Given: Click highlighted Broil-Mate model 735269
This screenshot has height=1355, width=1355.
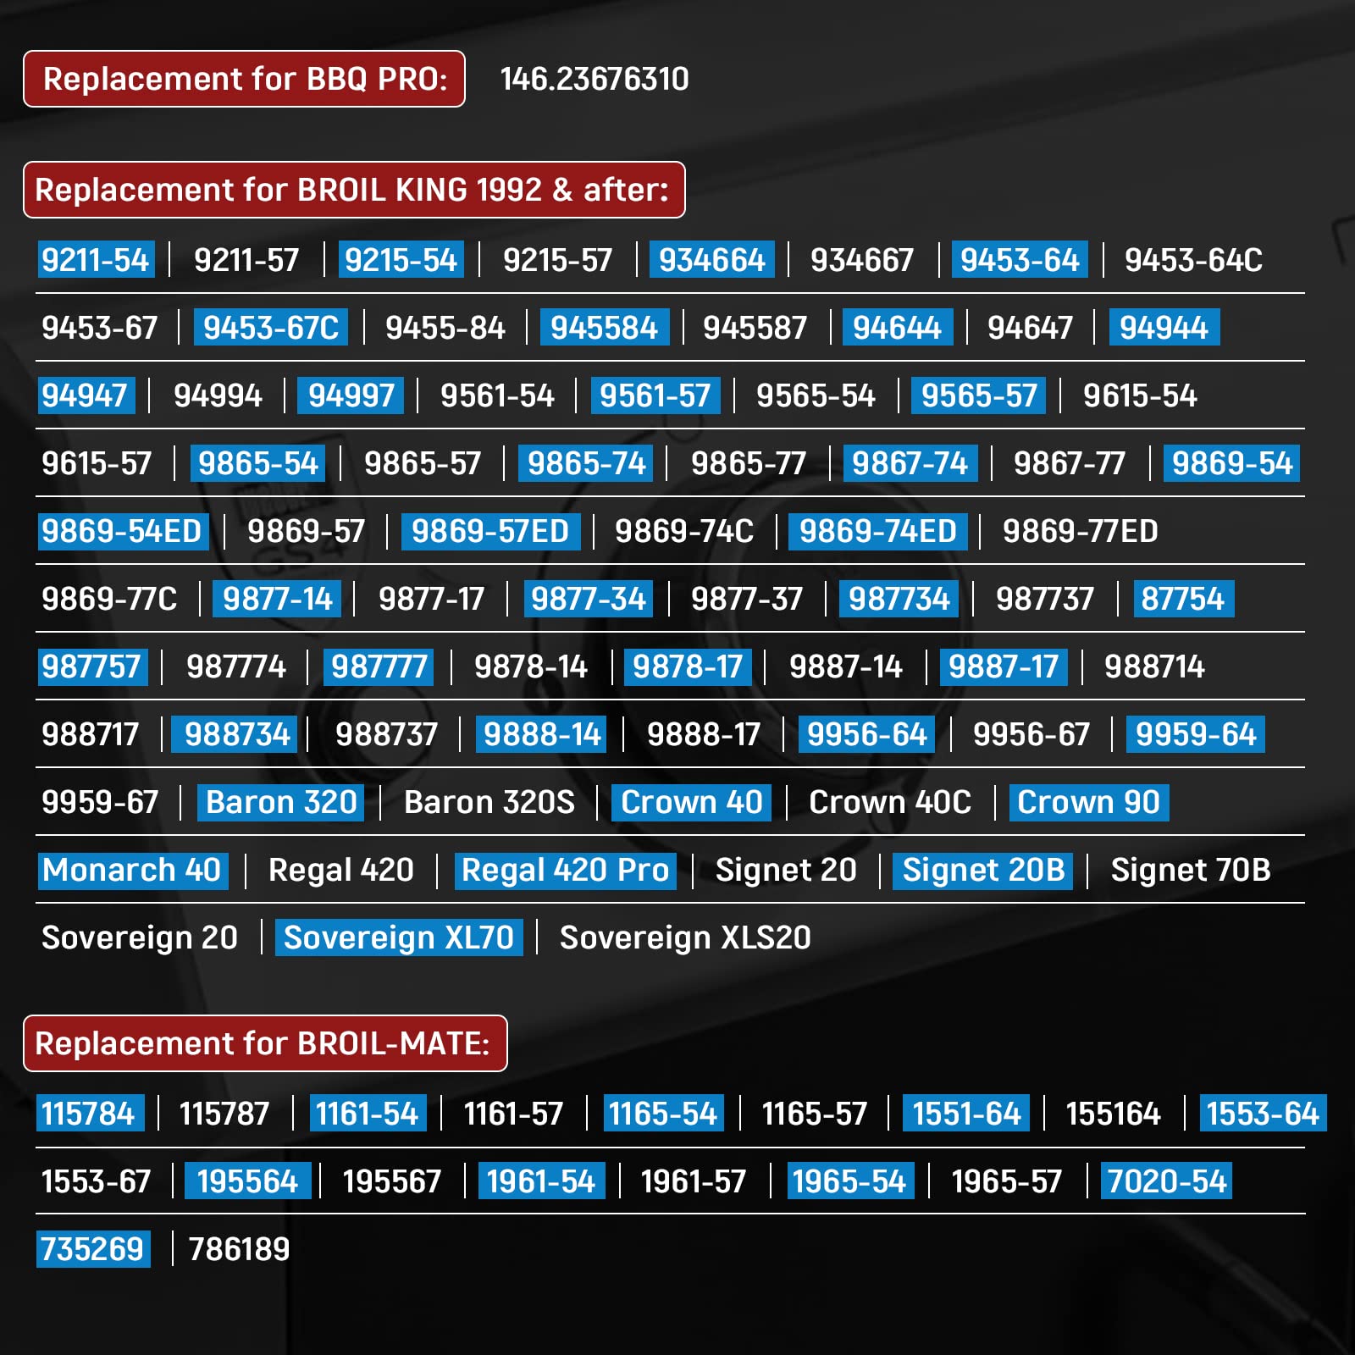Looking at the screenshot, I should click(93, 1249).
